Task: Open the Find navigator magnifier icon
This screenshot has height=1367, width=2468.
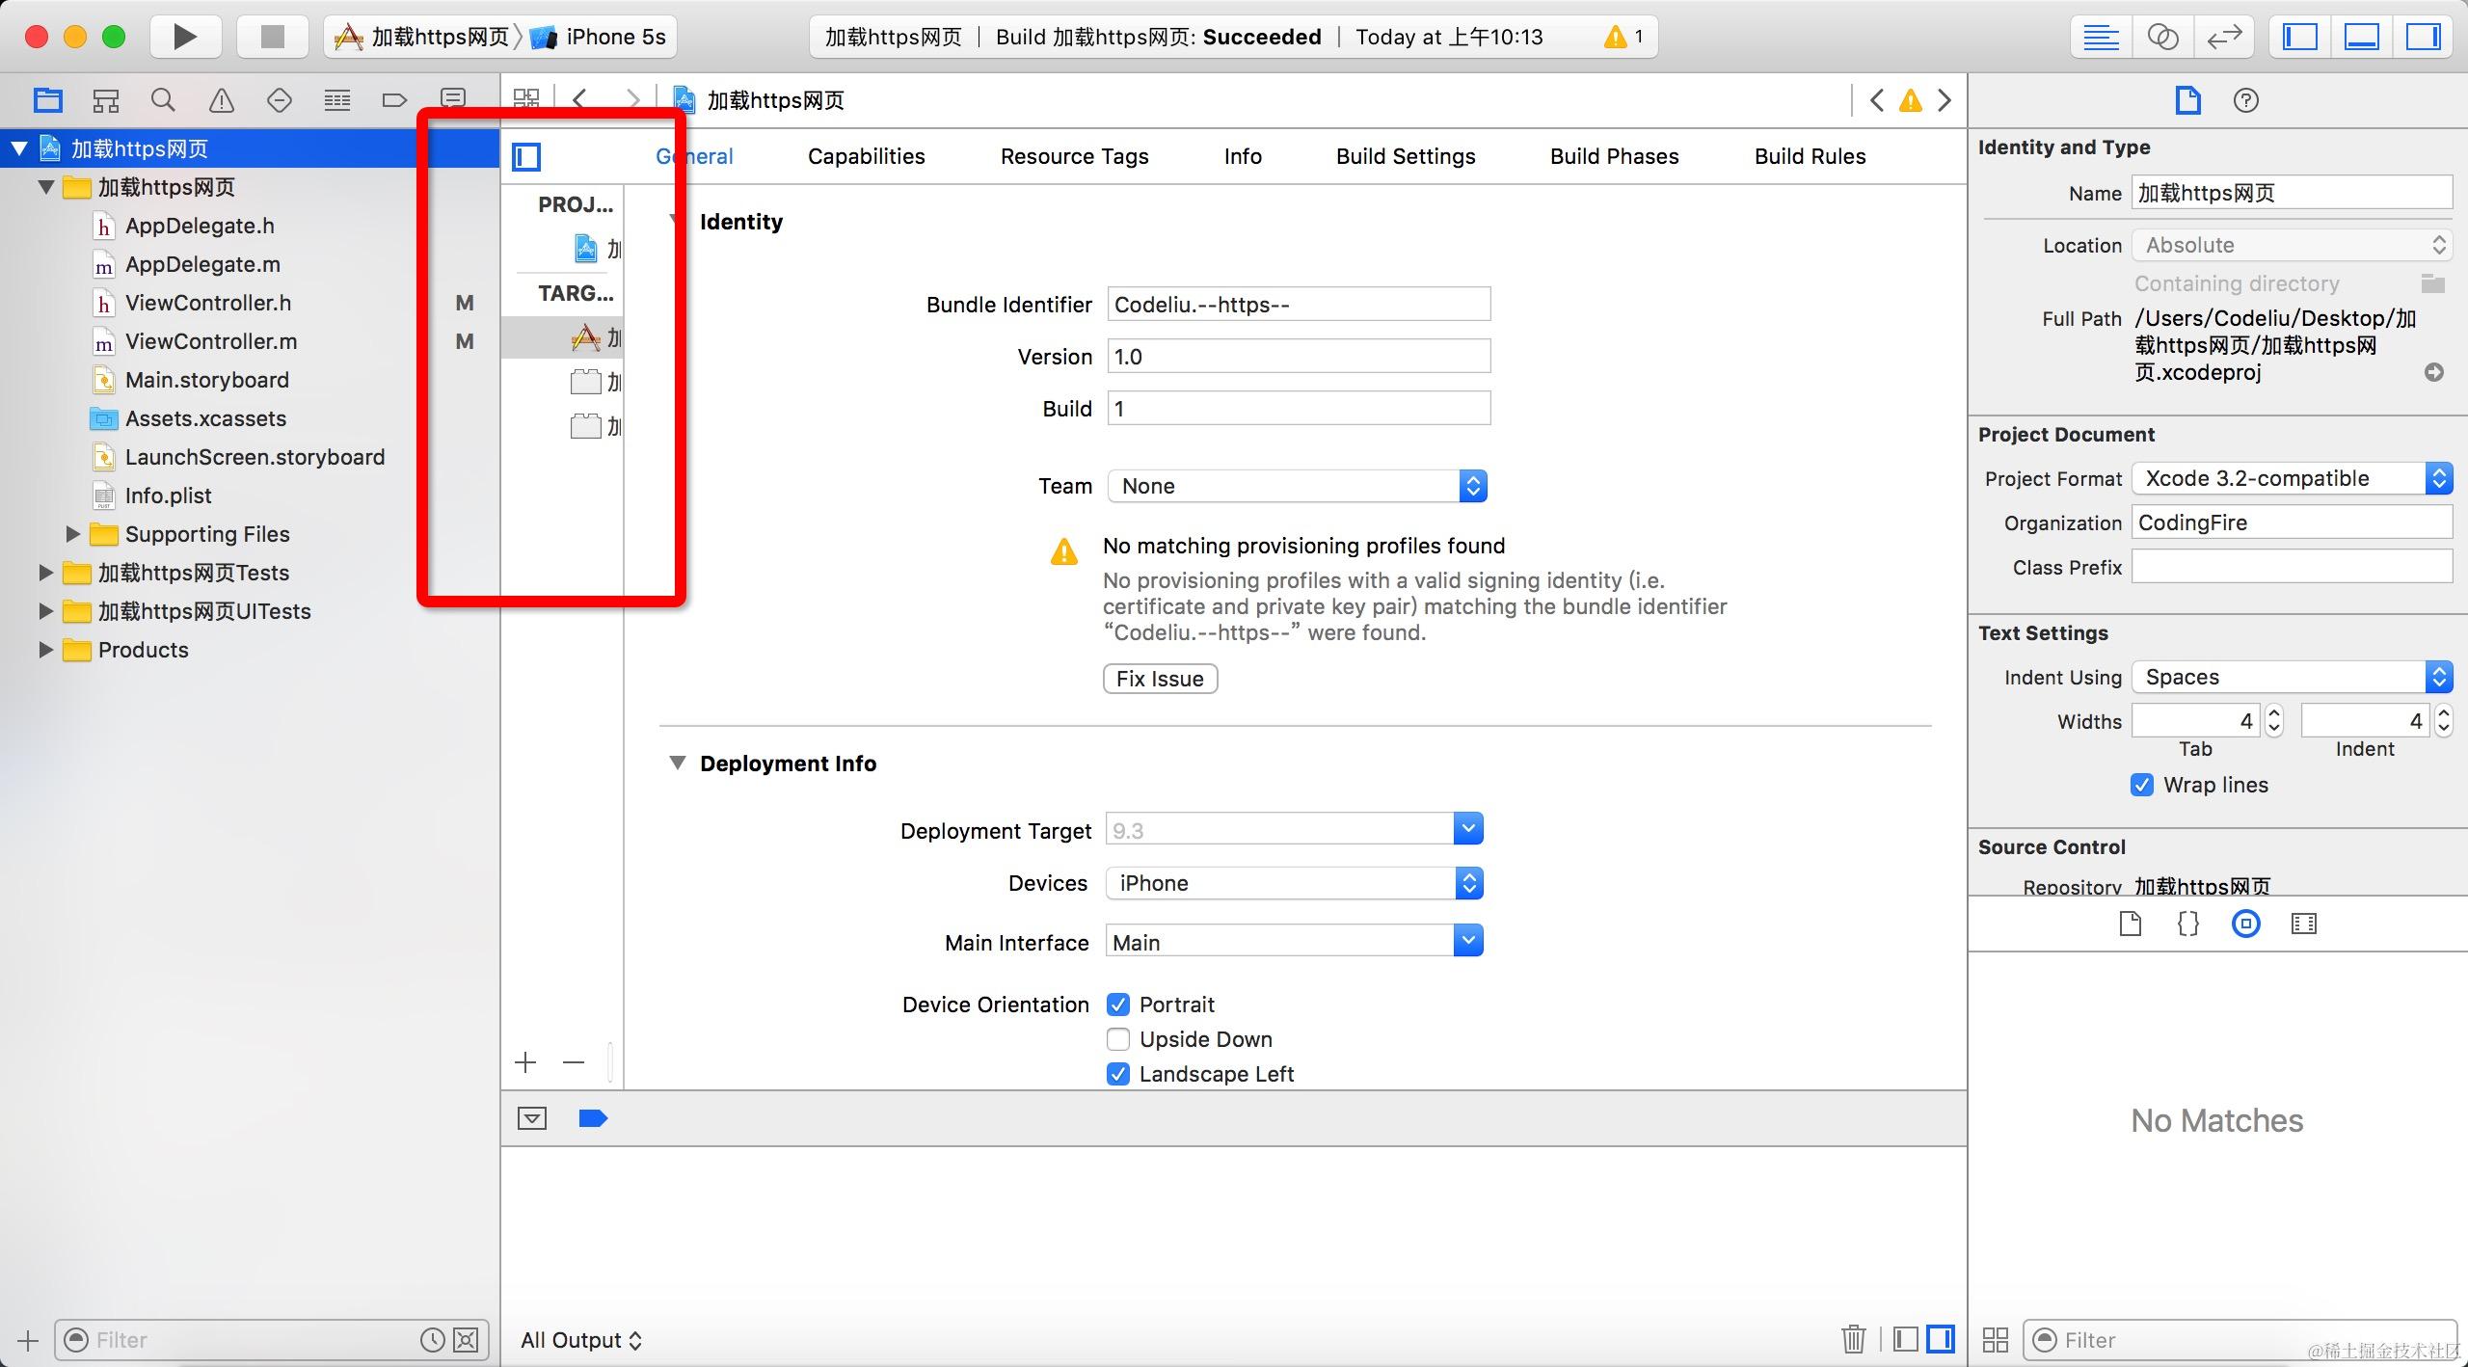Action: coord(163,100)
